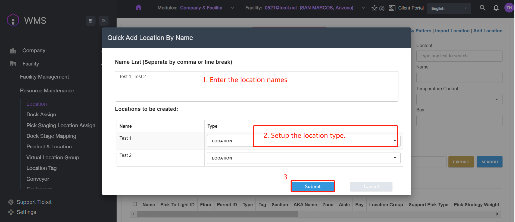Screen dimensions: 515x222
Task: Click the Client Portal icon
Action: (392, 8)
